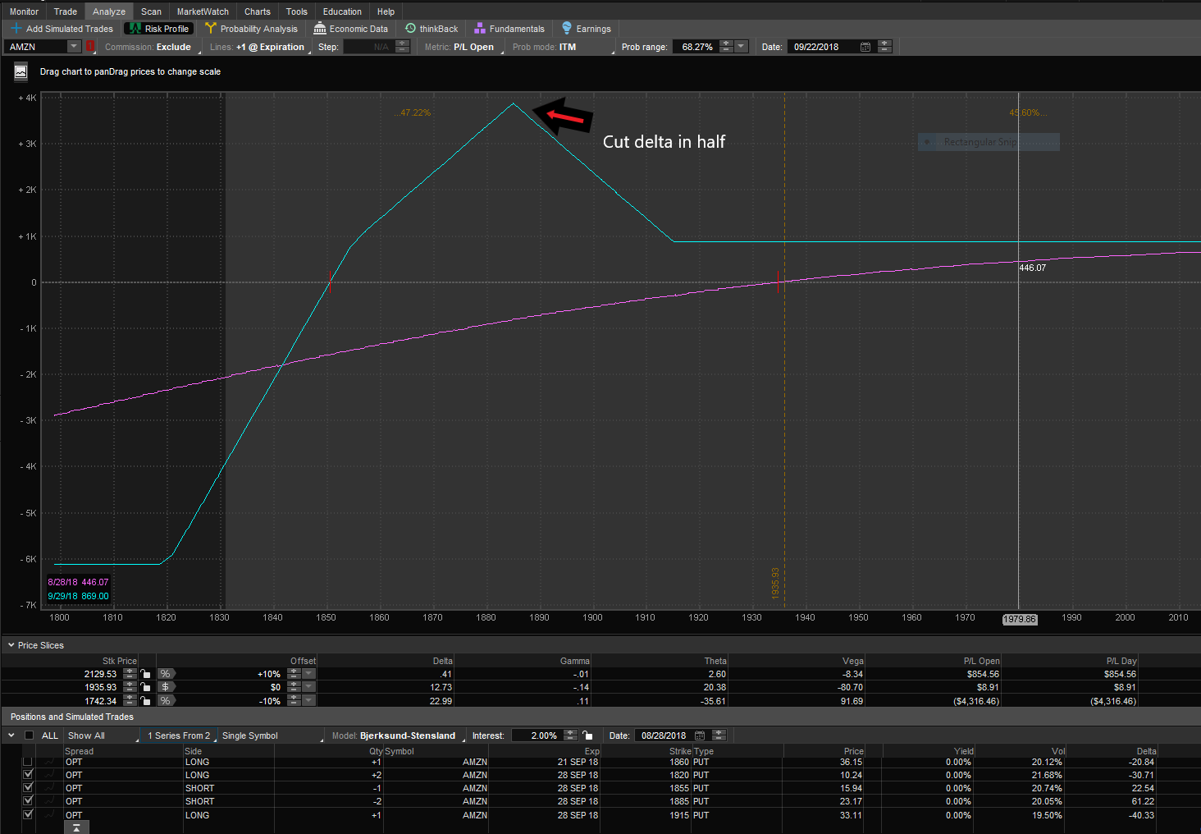The width and height of the screenshot is (1201, 834).
Task: Open the MarketWatch tab
Action: point(203,11)
